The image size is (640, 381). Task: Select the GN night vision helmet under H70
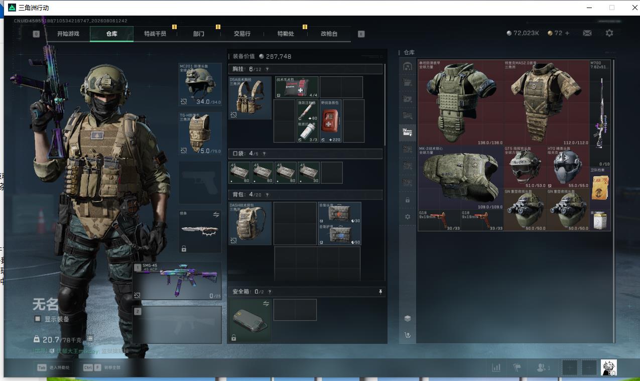pyautogui.click(x=568, y=210)
